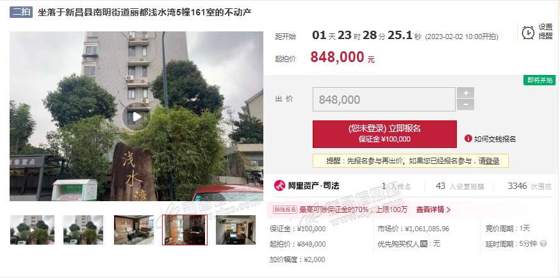Select the dining room thumbnail
The height and width of the screenshot is (278, 560).
[x=236, y=230]
